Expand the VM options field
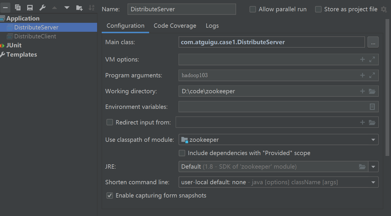The height and width of the screenshot is (216, 391). point(372,59)
